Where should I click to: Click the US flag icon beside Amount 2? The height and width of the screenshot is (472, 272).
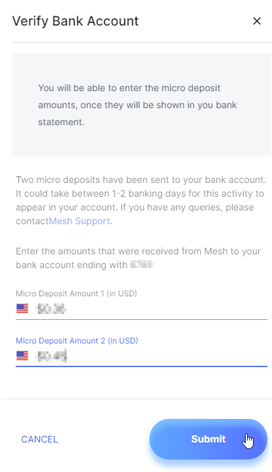pyautogui.click(x=22, y=356)
